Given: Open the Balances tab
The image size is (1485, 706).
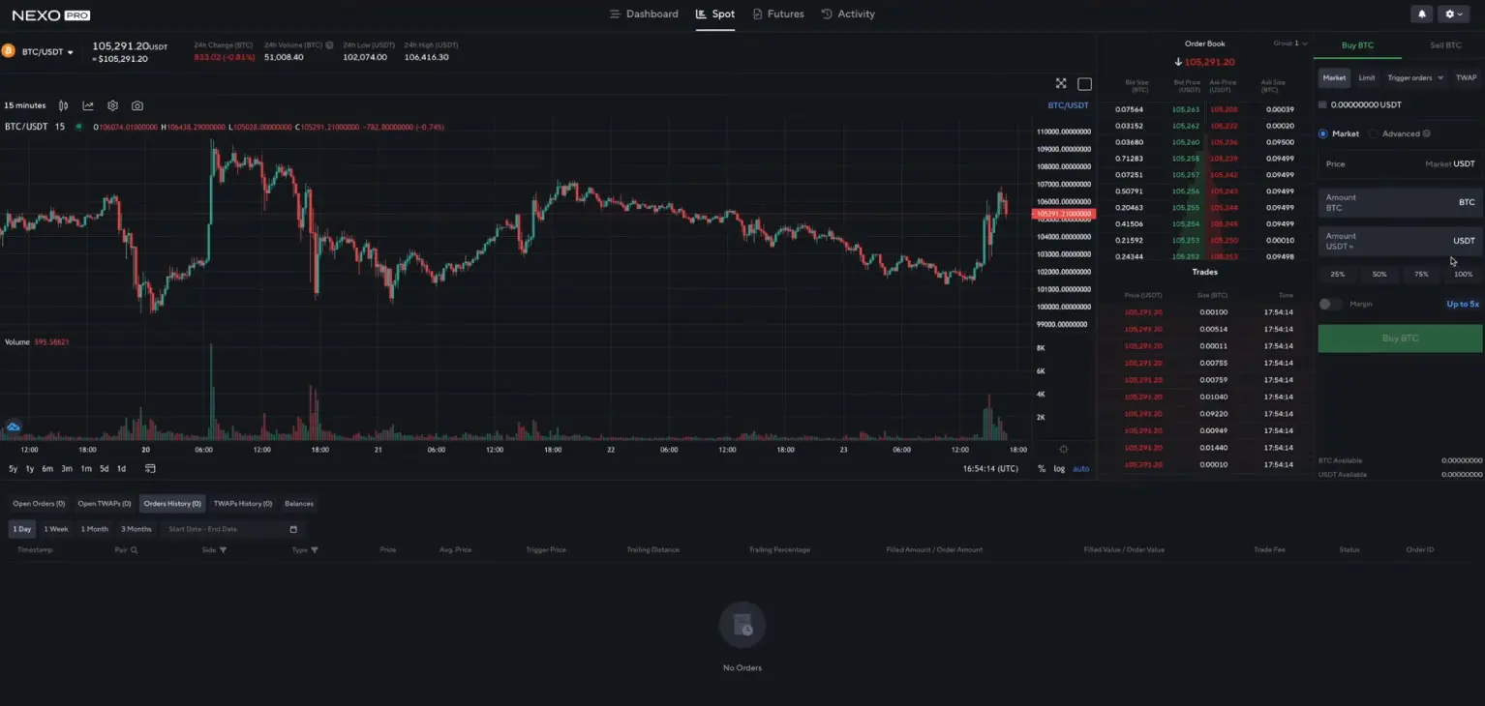Looking at the screenshot, I should point(299,504).
